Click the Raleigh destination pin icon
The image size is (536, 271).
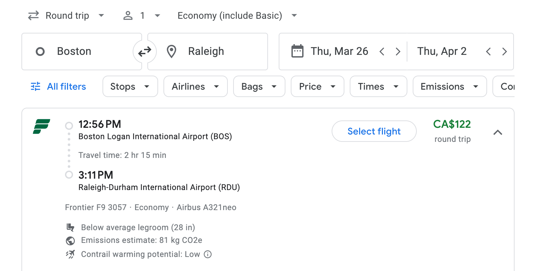pos(171,51)
